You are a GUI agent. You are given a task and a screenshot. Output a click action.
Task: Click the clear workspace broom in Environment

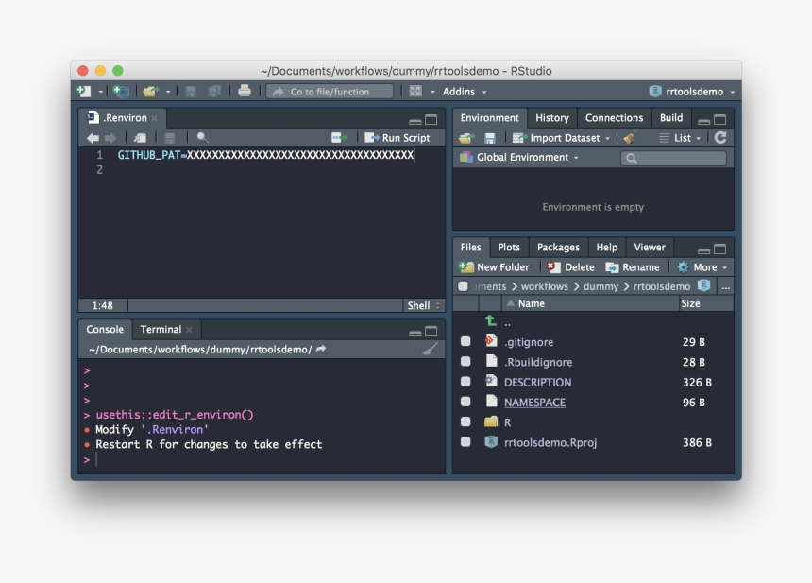(x=630, y=138)
